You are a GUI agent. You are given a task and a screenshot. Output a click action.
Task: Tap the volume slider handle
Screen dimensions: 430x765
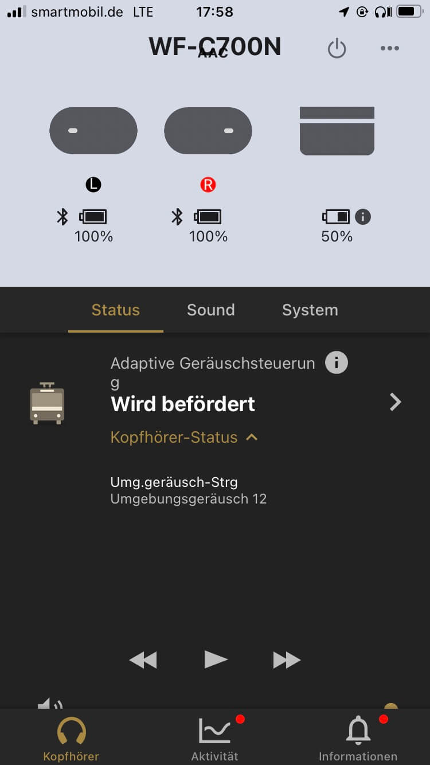(x=391, y=707)
